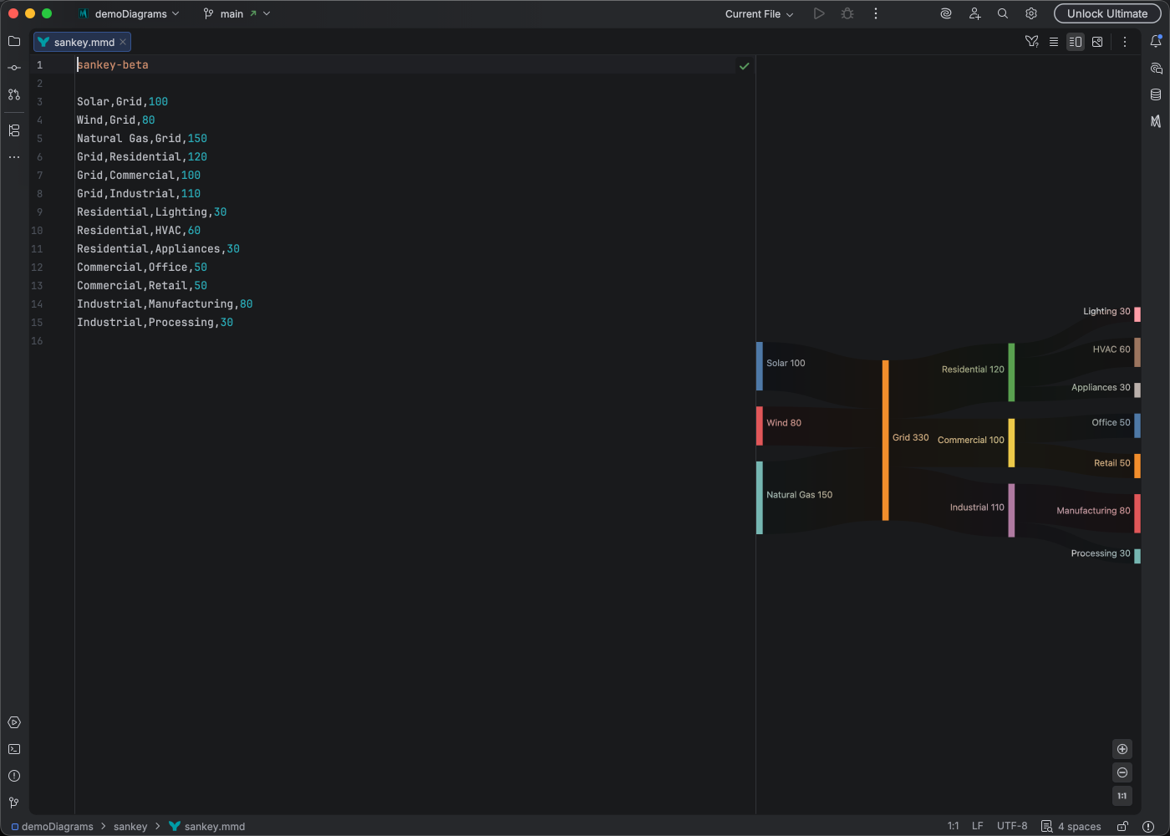Toggle split editor-preview mode

point(1076,41)
